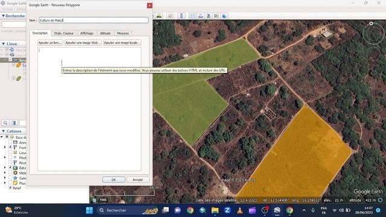
Task: Close the Nouveau Polygone dialog
Action: 150,5
